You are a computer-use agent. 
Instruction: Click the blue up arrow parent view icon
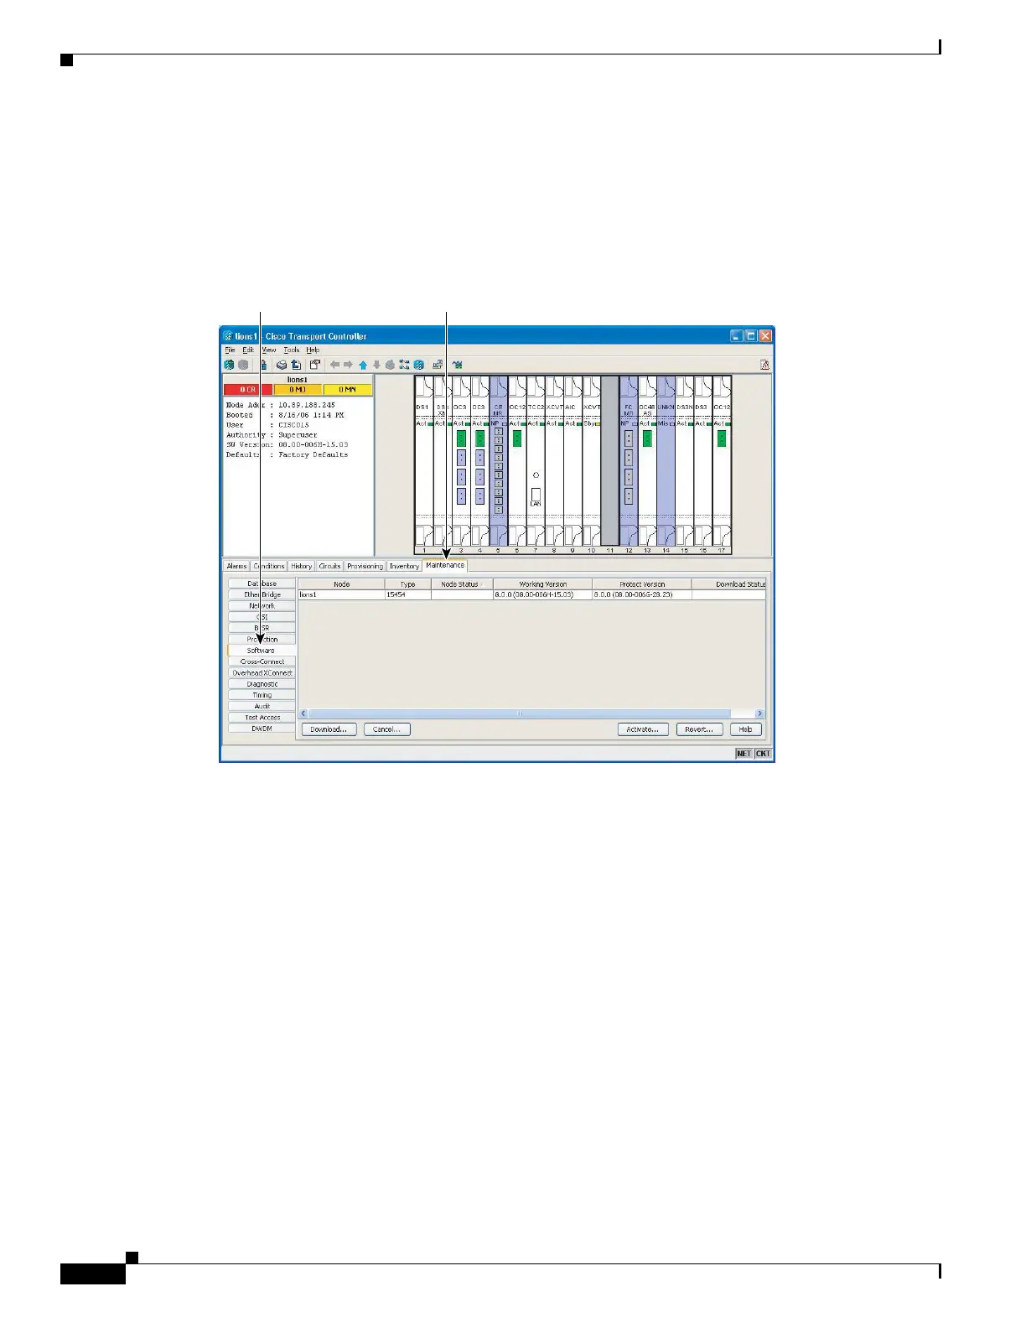[x=363, y=365]
